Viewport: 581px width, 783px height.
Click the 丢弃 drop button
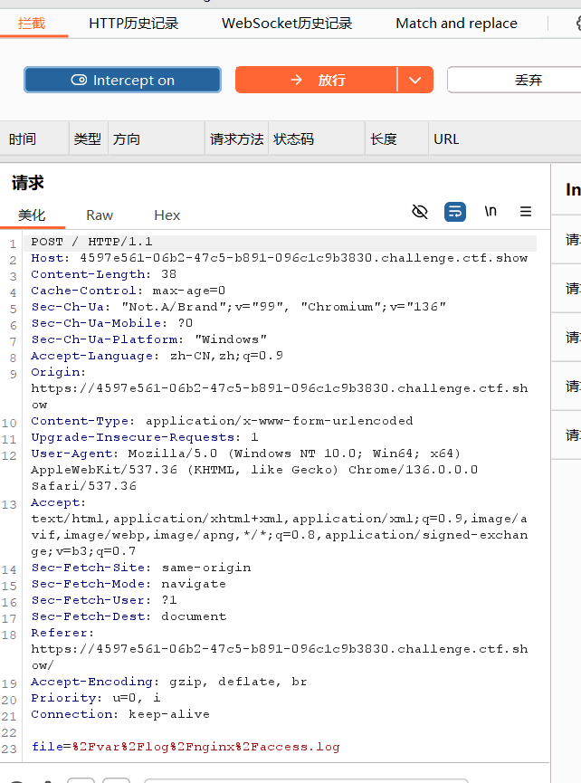515,80
